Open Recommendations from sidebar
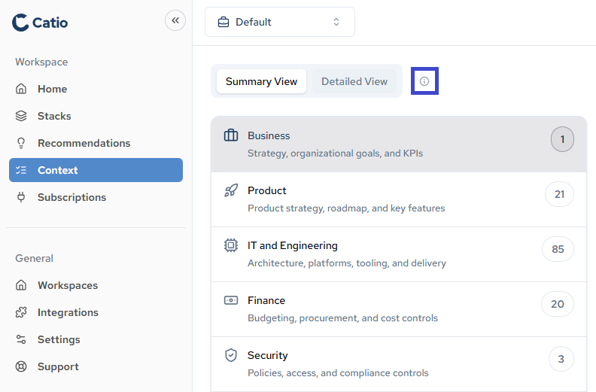 pyautogui.click(x=84, y=143)
